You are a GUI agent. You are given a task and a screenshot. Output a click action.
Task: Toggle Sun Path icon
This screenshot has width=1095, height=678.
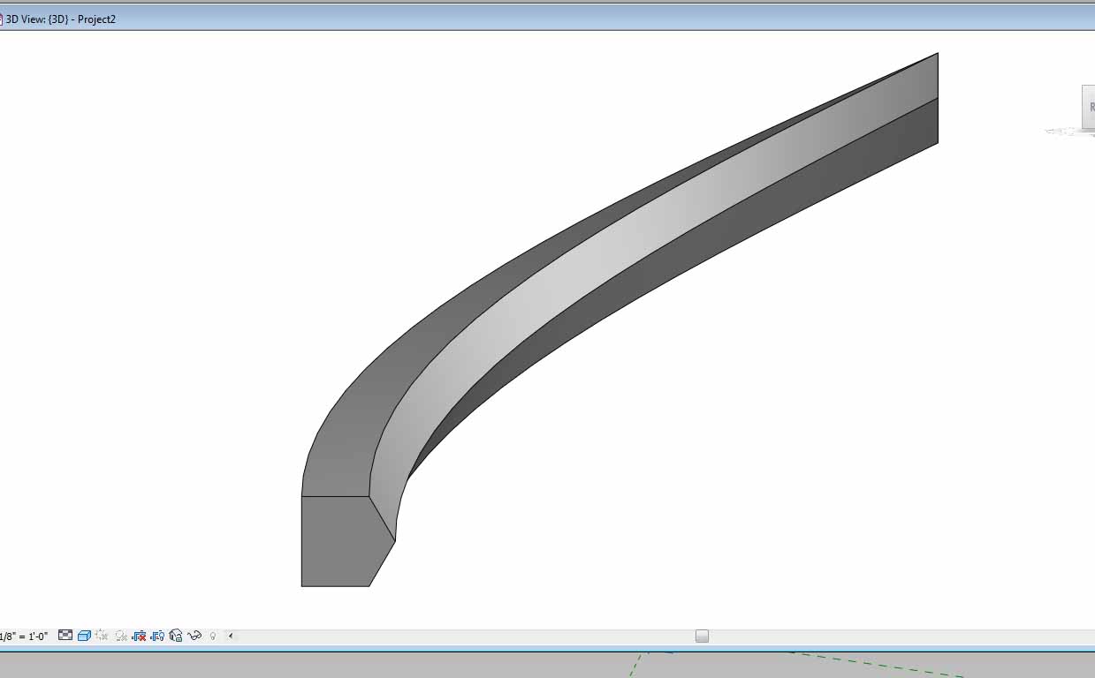[x=103, y=636]
